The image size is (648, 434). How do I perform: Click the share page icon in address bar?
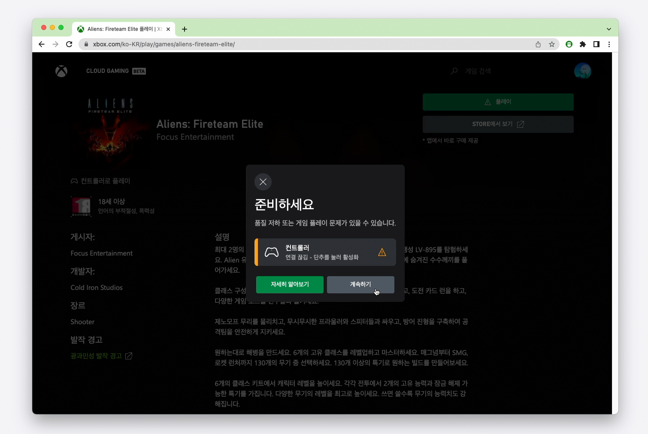click(x=538, y=44)
